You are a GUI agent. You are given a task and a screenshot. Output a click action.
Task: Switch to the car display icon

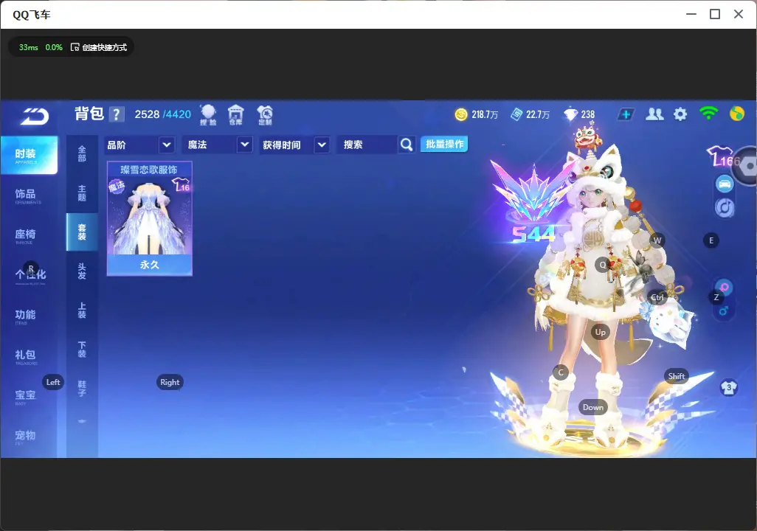coord(725,184)
